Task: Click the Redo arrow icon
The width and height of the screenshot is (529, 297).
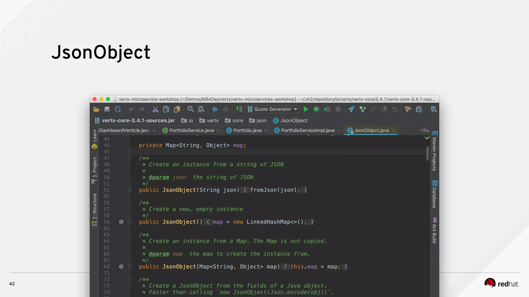Action: [x=142, y=109]
